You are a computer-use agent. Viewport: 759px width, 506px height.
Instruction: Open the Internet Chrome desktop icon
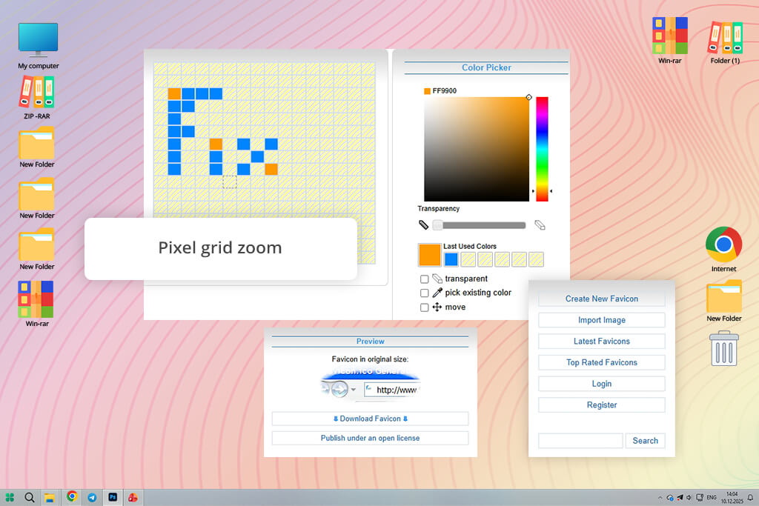tap(723, 249)
